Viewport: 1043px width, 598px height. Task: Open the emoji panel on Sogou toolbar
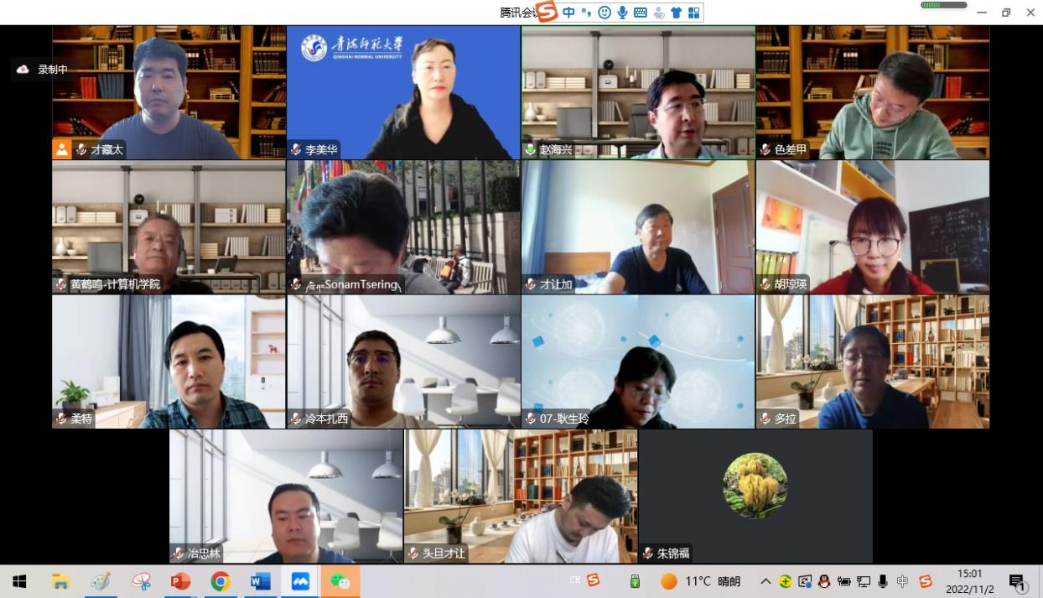tap(604, 13)
